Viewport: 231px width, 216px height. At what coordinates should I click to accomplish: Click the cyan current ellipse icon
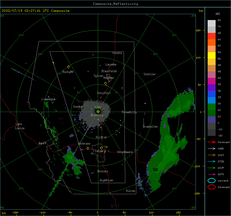(211, 181)
